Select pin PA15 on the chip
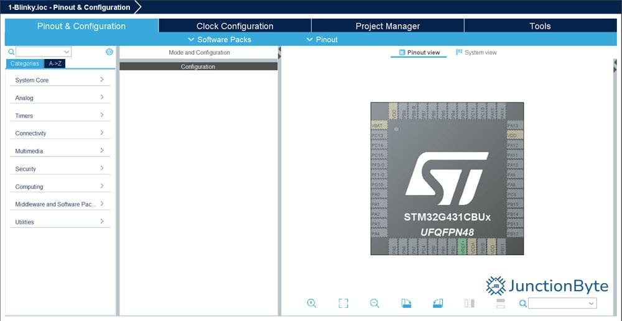622x321 pixels. (492, 111)
